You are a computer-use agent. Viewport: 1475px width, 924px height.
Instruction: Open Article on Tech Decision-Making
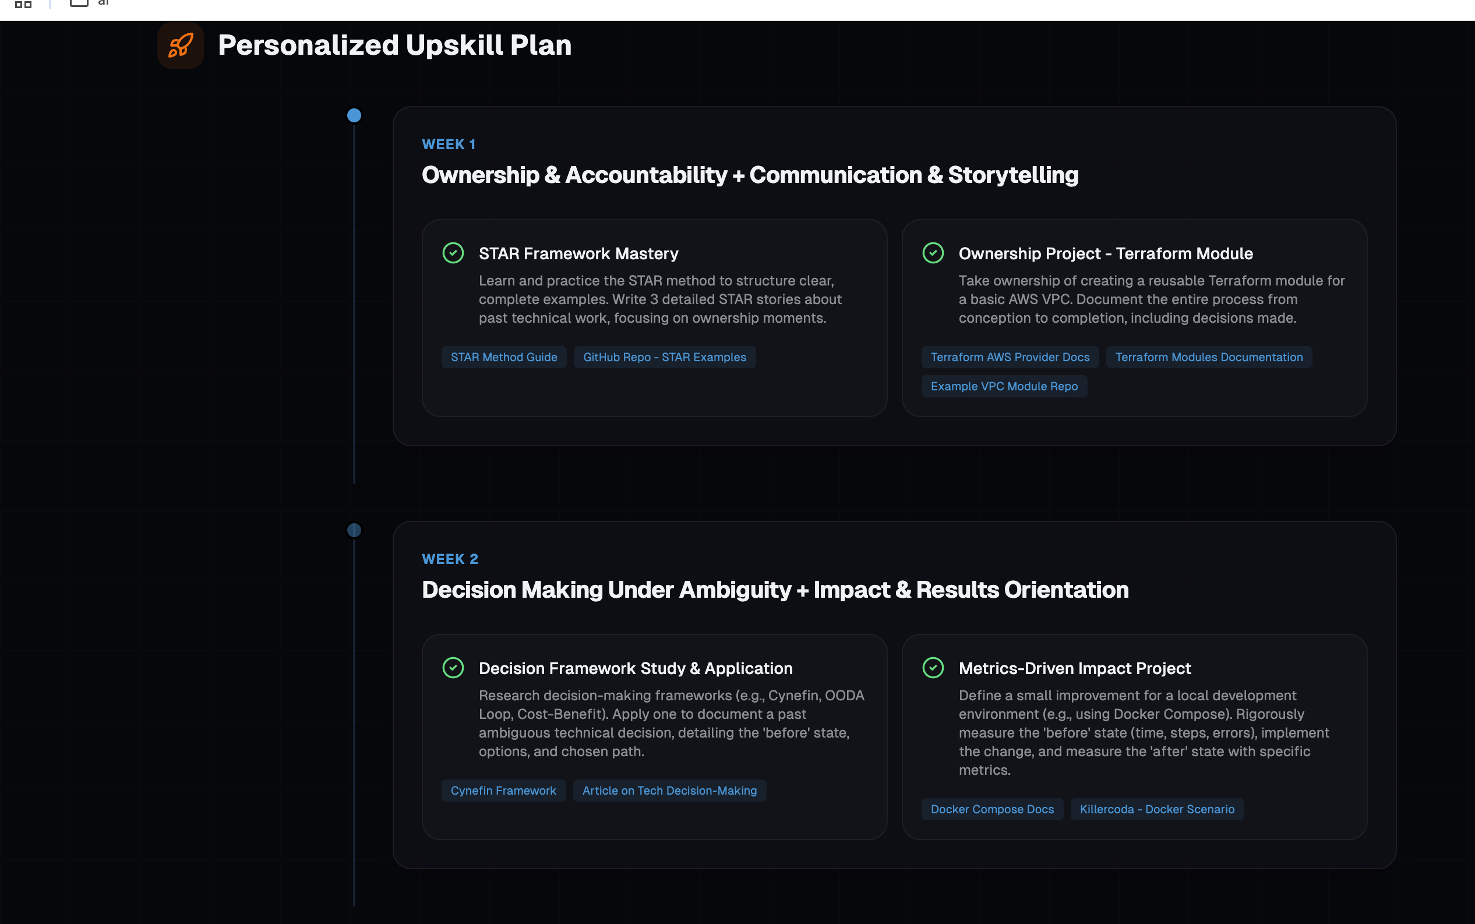click(x=669, y=790)
